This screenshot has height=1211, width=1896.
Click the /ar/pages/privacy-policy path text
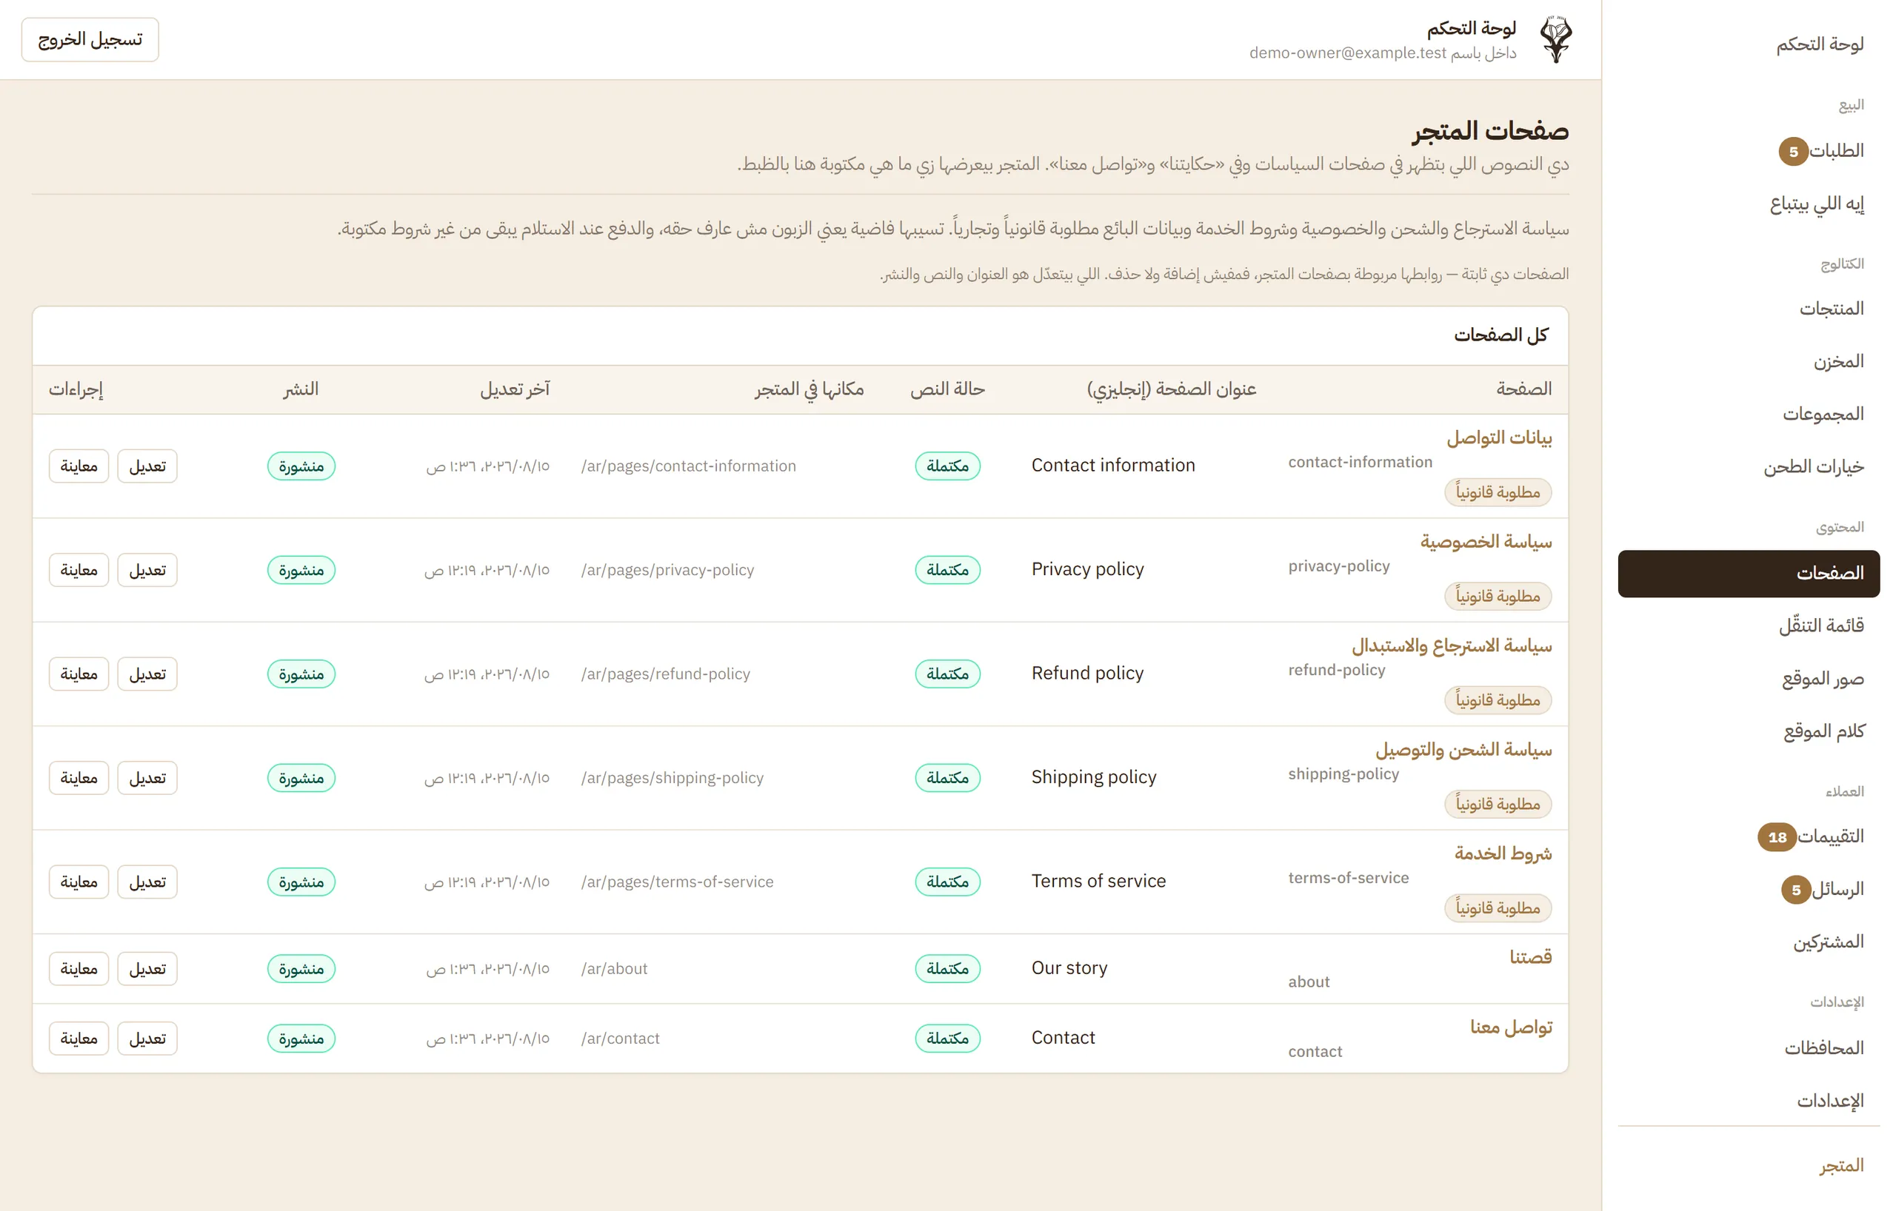pos(667,570)
